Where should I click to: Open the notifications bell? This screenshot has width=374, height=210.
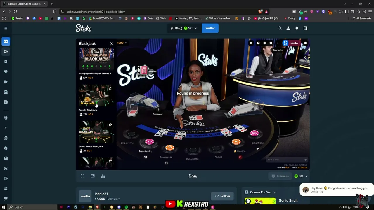pos(297,28)
